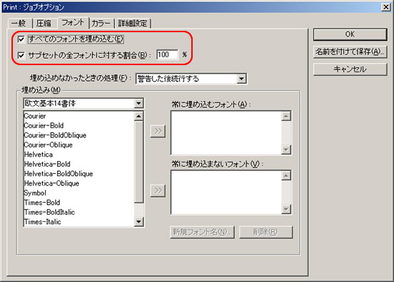Click down arrow in 常に埋め込むフォント list

[286, 150]
